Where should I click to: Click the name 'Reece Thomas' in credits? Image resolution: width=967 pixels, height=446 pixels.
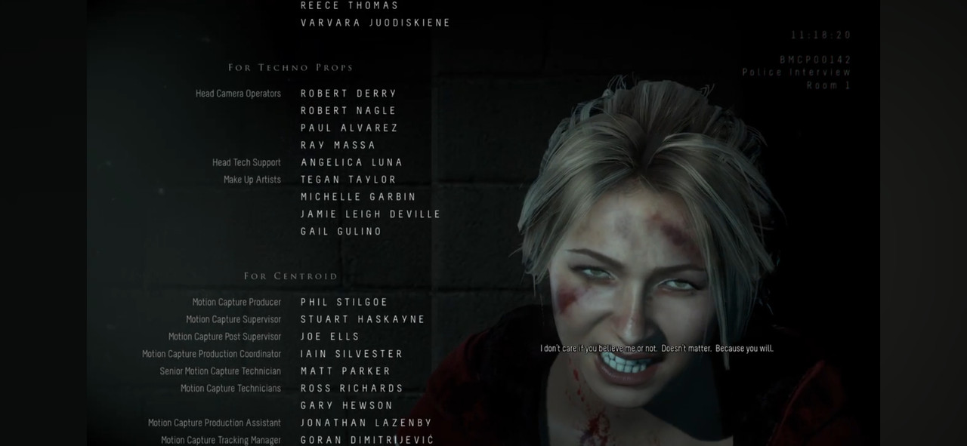coord(349,5)
